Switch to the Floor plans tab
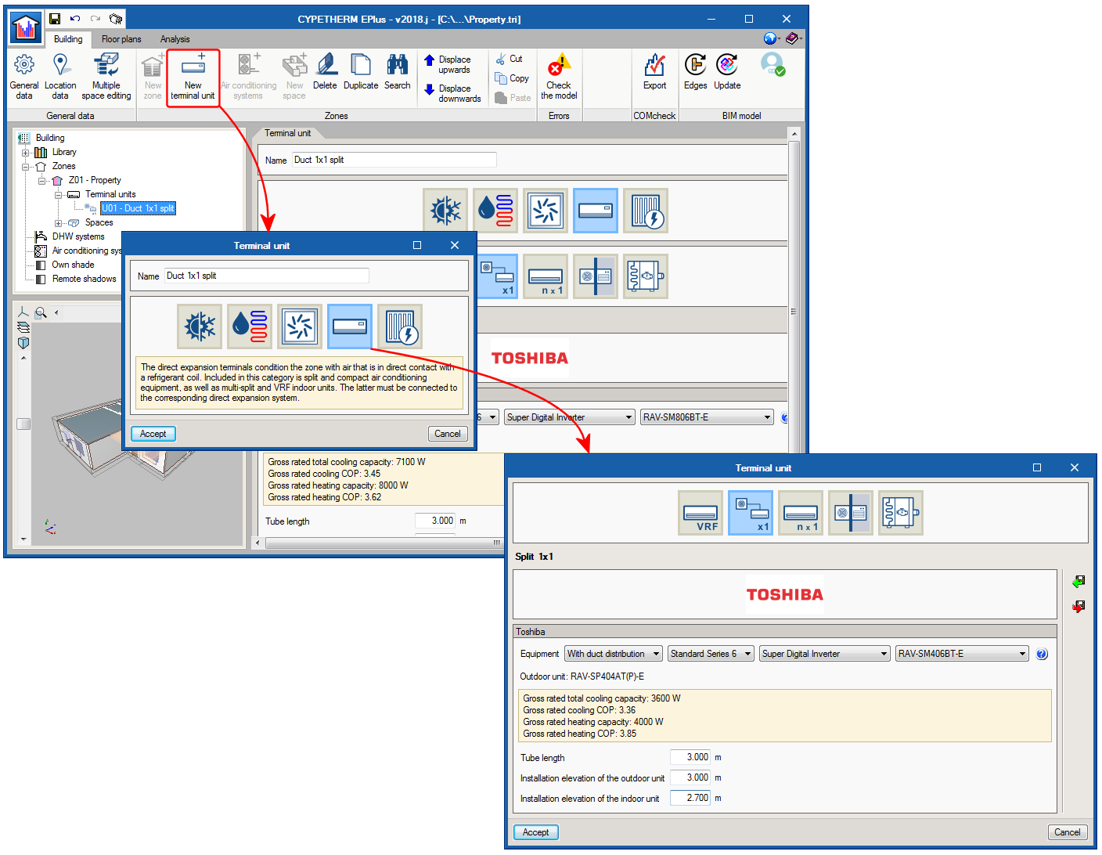1102x855 pixels. coord(121,39)
